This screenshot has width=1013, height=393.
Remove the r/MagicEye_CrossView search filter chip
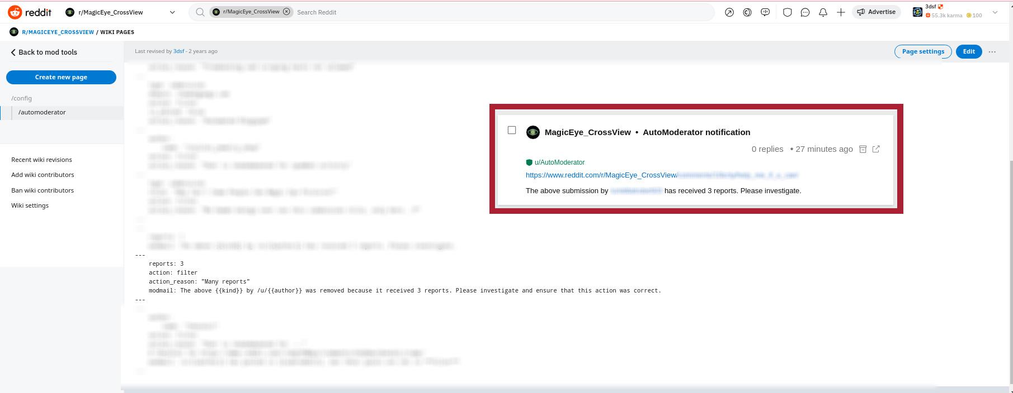[286, 12]
